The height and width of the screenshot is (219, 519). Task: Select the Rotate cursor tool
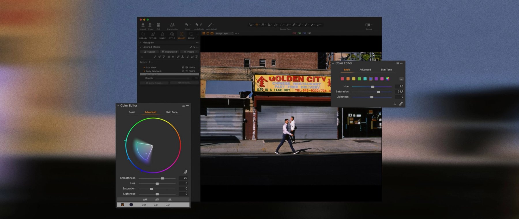(x=275, y=25)
